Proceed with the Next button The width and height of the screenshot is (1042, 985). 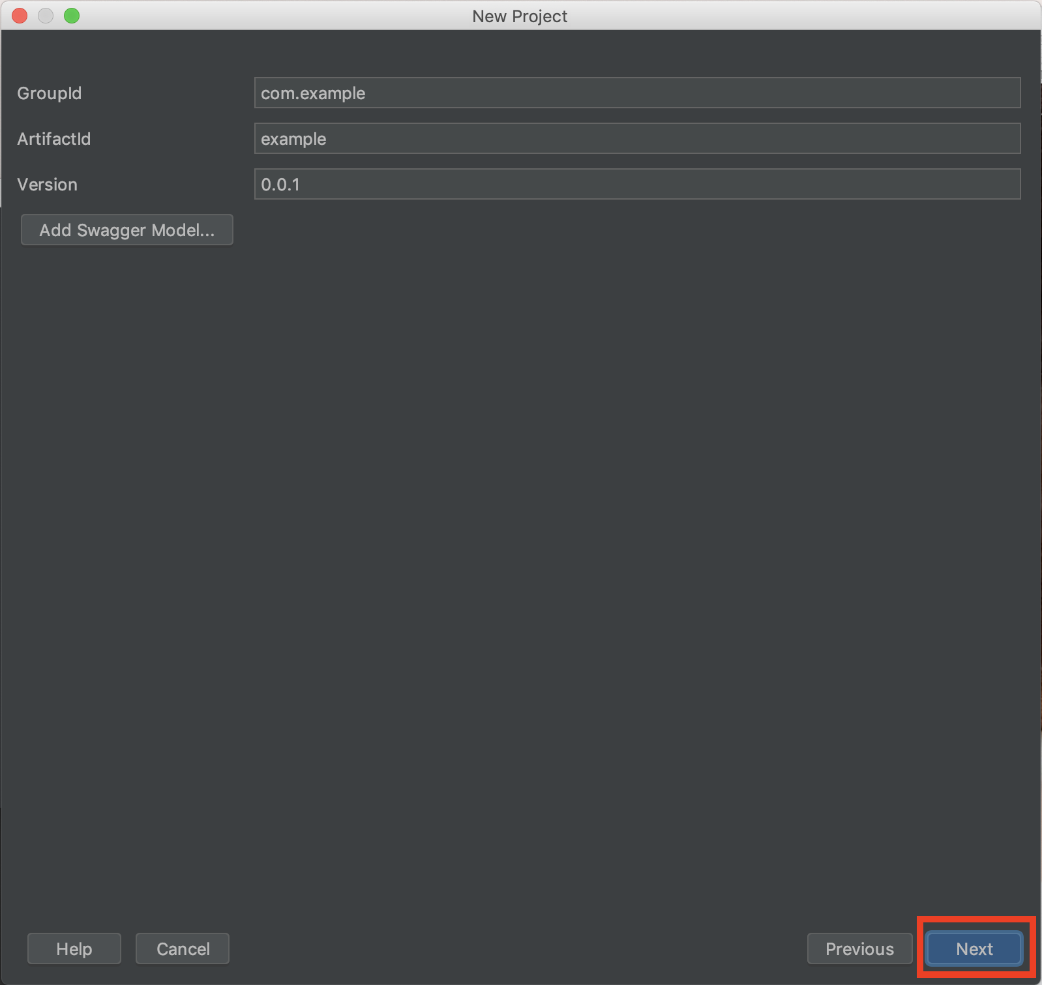coord(975,948)
